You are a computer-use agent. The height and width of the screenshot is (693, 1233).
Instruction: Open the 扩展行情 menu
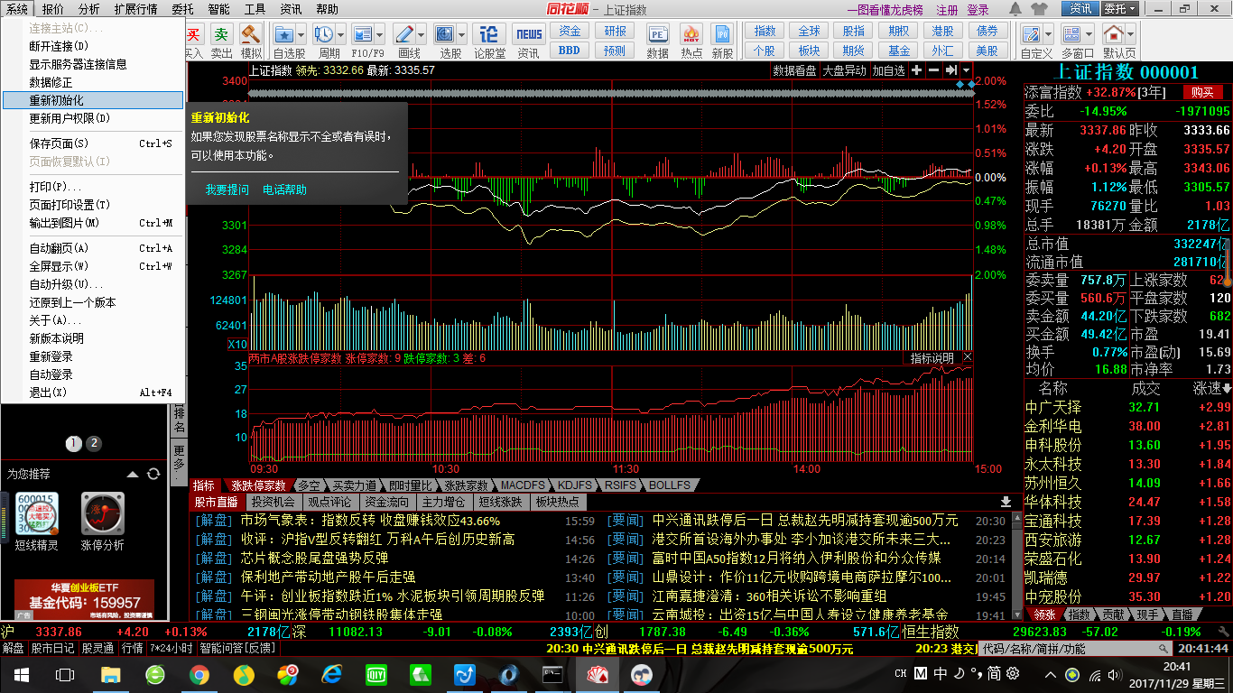pos(135,9)
